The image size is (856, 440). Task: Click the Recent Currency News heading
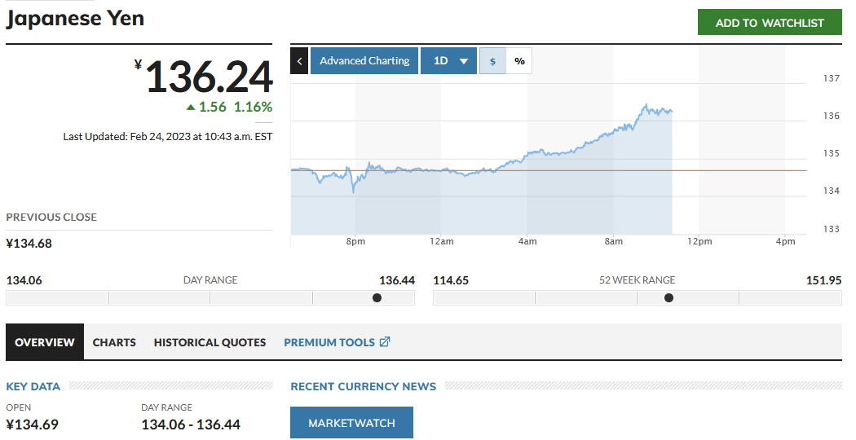(363, 386)
